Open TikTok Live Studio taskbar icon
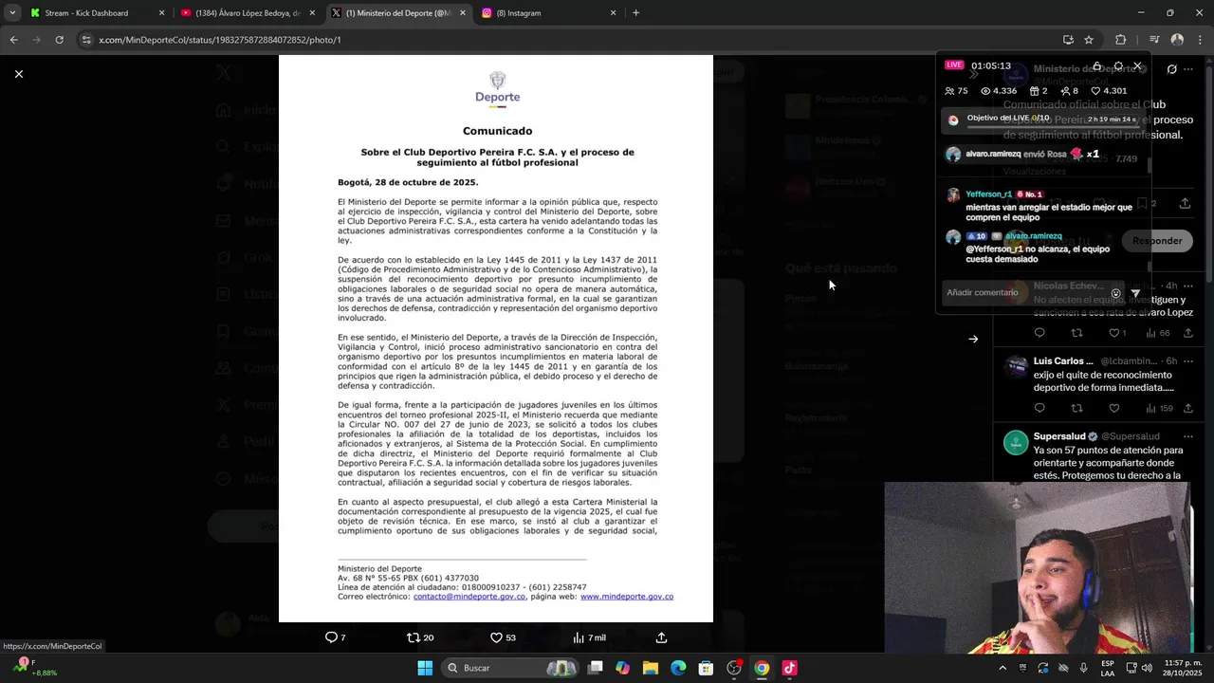1214x683 pixels. [789, 668]
